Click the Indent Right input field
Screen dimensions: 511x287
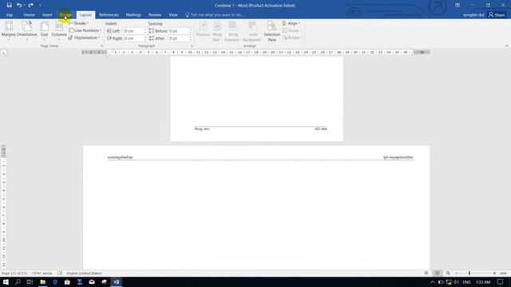133,38
